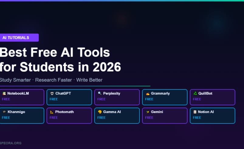Screen dimensions: 244x149
Task: Select the Grammarly label text
Action: [160, 93]
